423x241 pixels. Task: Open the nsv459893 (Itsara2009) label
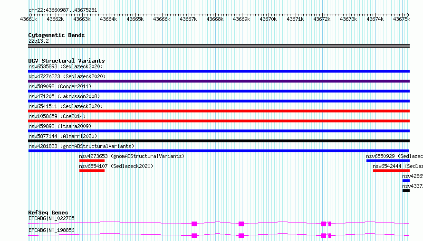60,126
